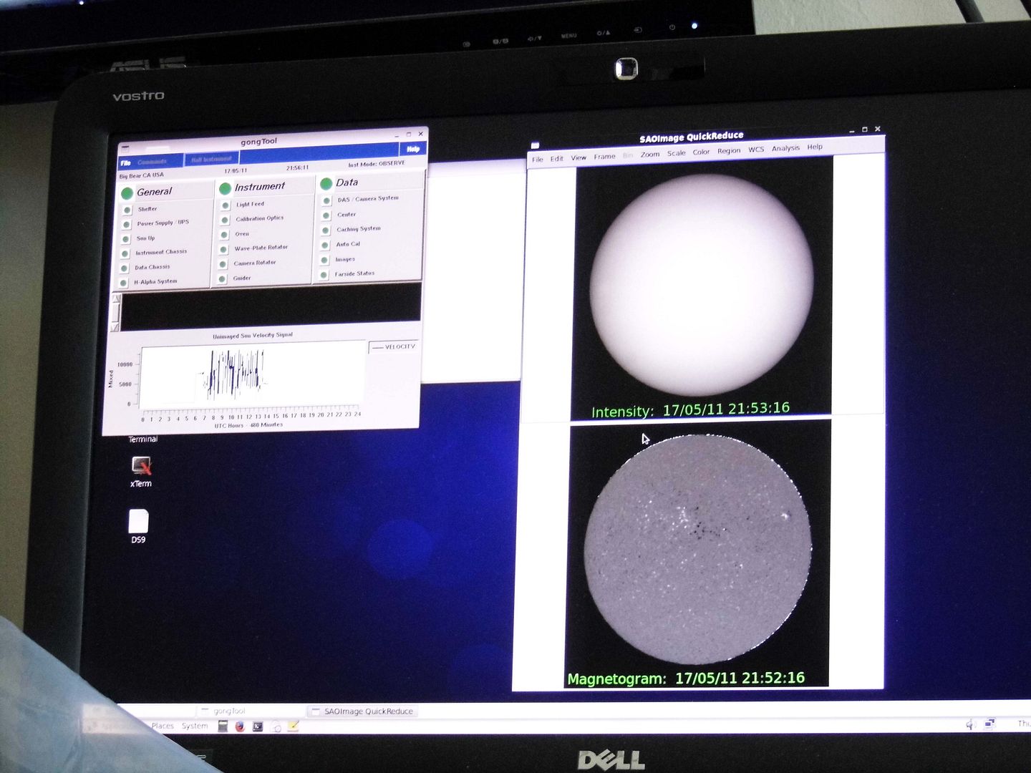Viewport: 1031px width, 773px height.
Task: Open the SAOImage Region menu
Action: coord(729,151)
